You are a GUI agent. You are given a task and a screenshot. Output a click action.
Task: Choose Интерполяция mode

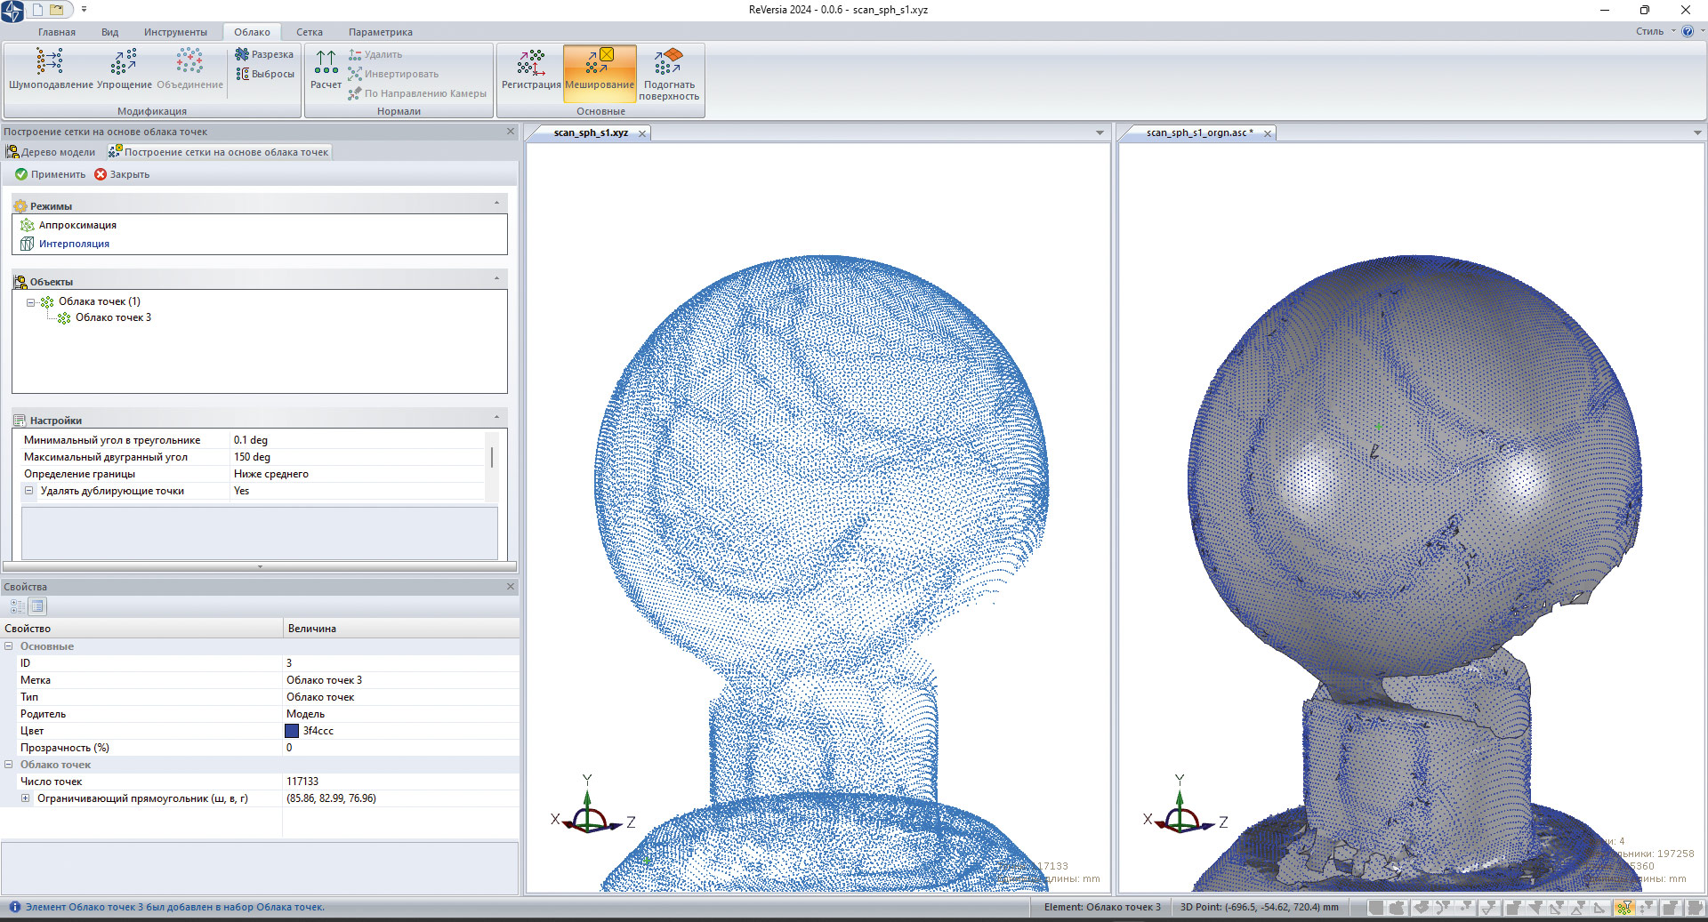point(74,244)
